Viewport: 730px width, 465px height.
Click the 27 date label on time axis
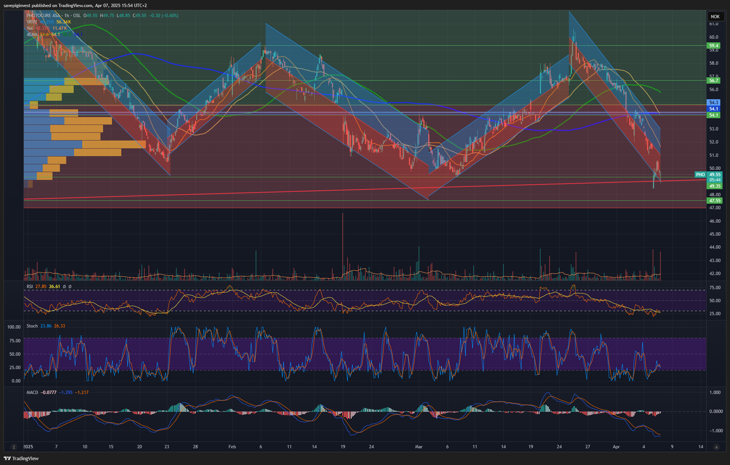click(587, 447)
